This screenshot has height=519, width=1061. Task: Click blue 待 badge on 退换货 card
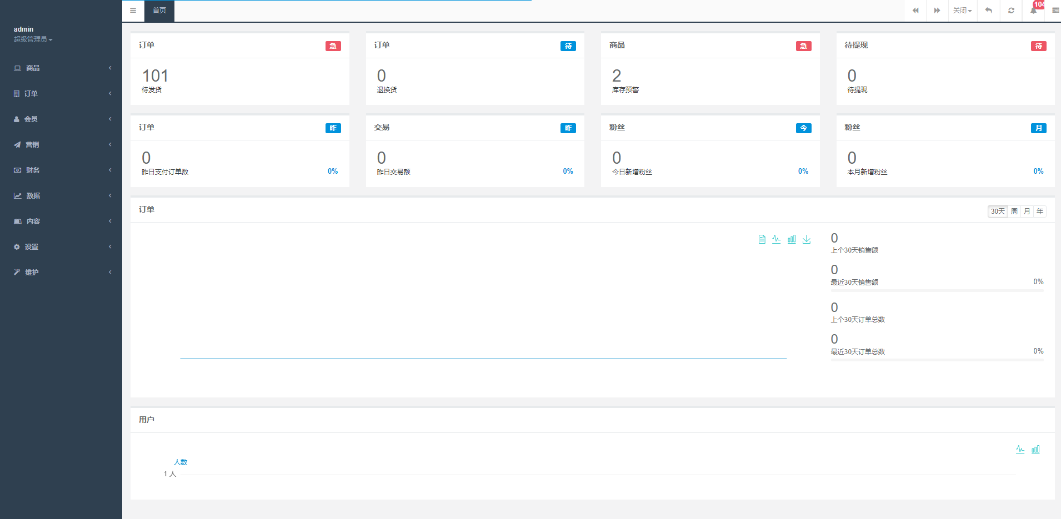point(568,46)
